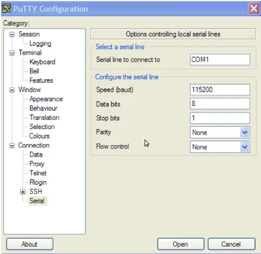The height and width of the screenshot is (254, 261).
Task: Select Keyboard in the category tree
Action: click(x=42, y=62)
